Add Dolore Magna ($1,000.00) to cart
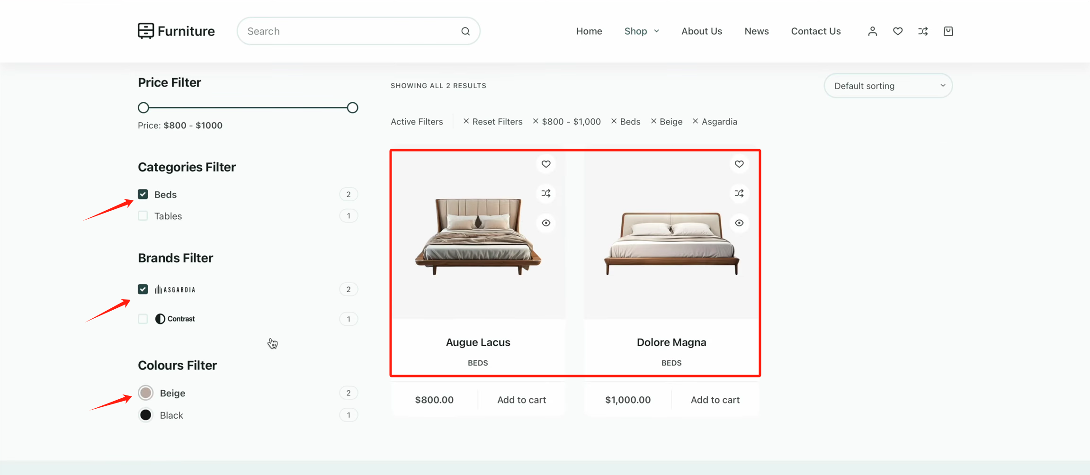 click(715, 400)
